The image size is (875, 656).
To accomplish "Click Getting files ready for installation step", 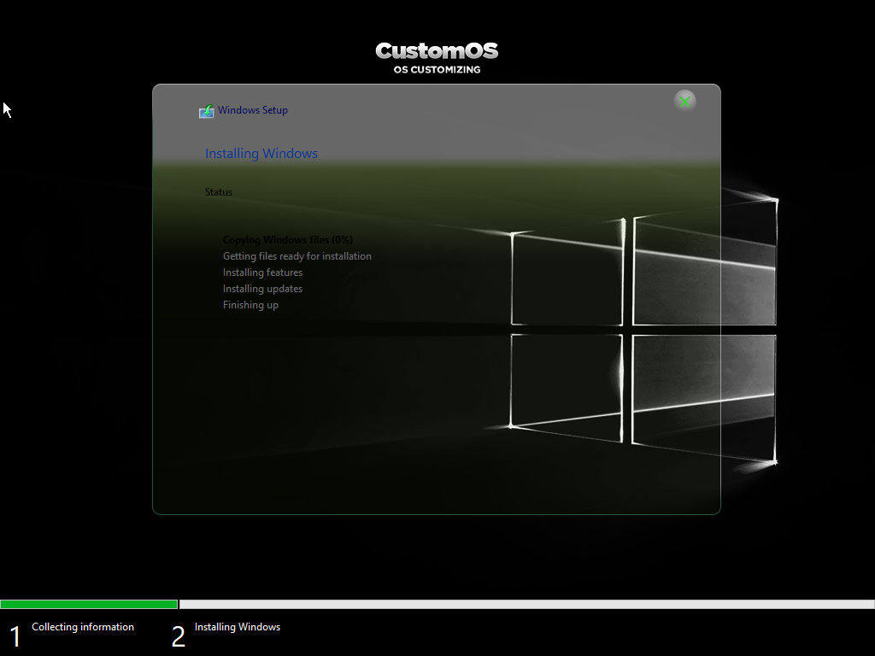I will click(x=297, y=256).
